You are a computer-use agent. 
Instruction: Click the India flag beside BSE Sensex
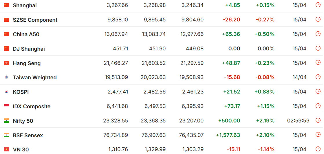tap(6, 135)
